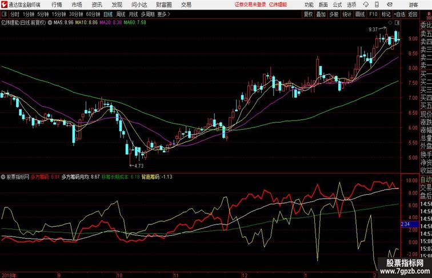Screen dimensions: 432x278
Task: Click the red 亿纬锂能 stock name link
Action: pyautogui.click(x=278, y=5)
